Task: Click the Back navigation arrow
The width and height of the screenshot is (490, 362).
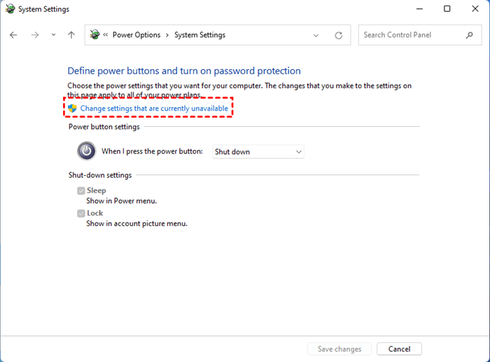Action: (x=13, y=35)
